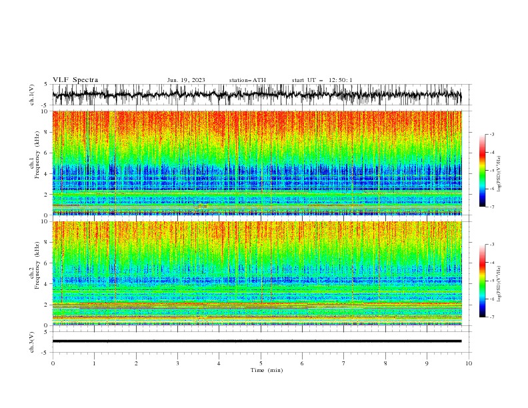Screen dimensions: 528x408
Task: Click the ch.2 spectrogram panel
Action: [257, 273]
